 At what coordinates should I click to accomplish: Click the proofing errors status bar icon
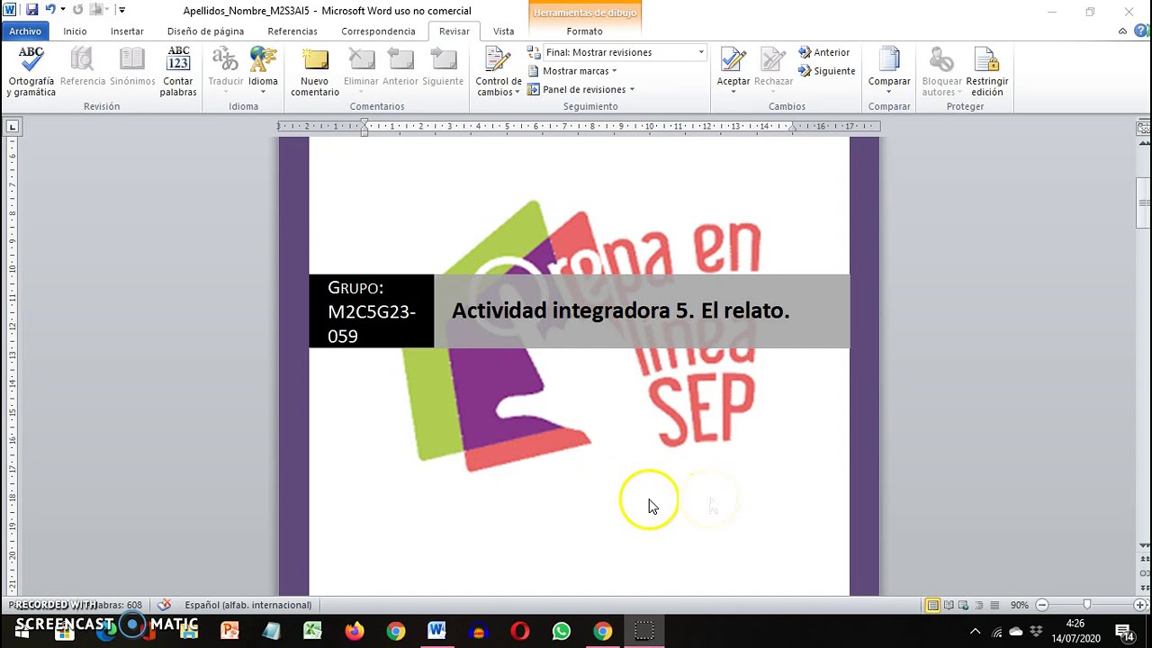[x=164, y=605]
